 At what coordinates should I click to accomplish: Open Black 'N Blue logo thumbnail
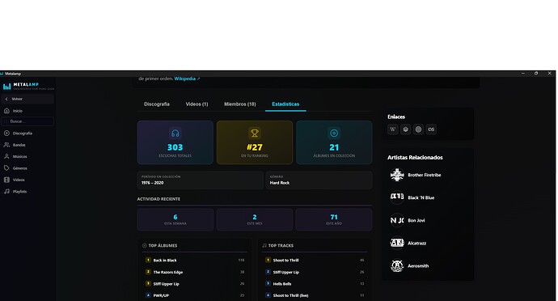pos(397,197)
